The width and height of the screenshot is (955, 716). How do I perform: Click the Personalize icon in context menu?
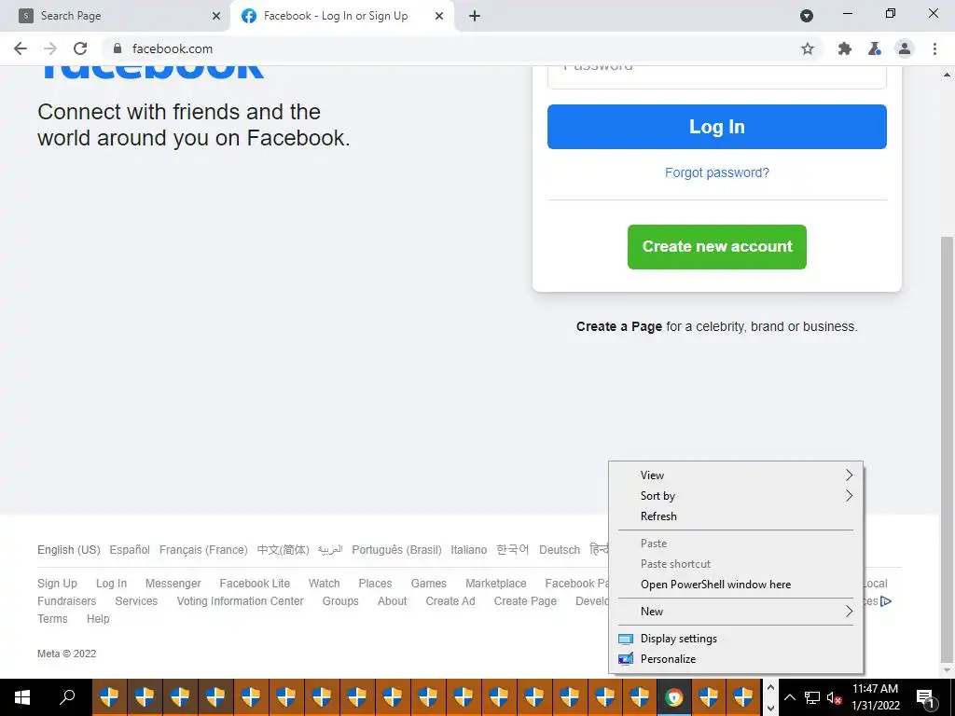pos(626,659)
